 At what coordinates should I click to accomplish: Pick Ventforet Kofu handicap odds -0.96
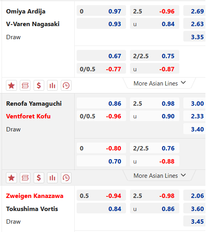coord(101,116)
